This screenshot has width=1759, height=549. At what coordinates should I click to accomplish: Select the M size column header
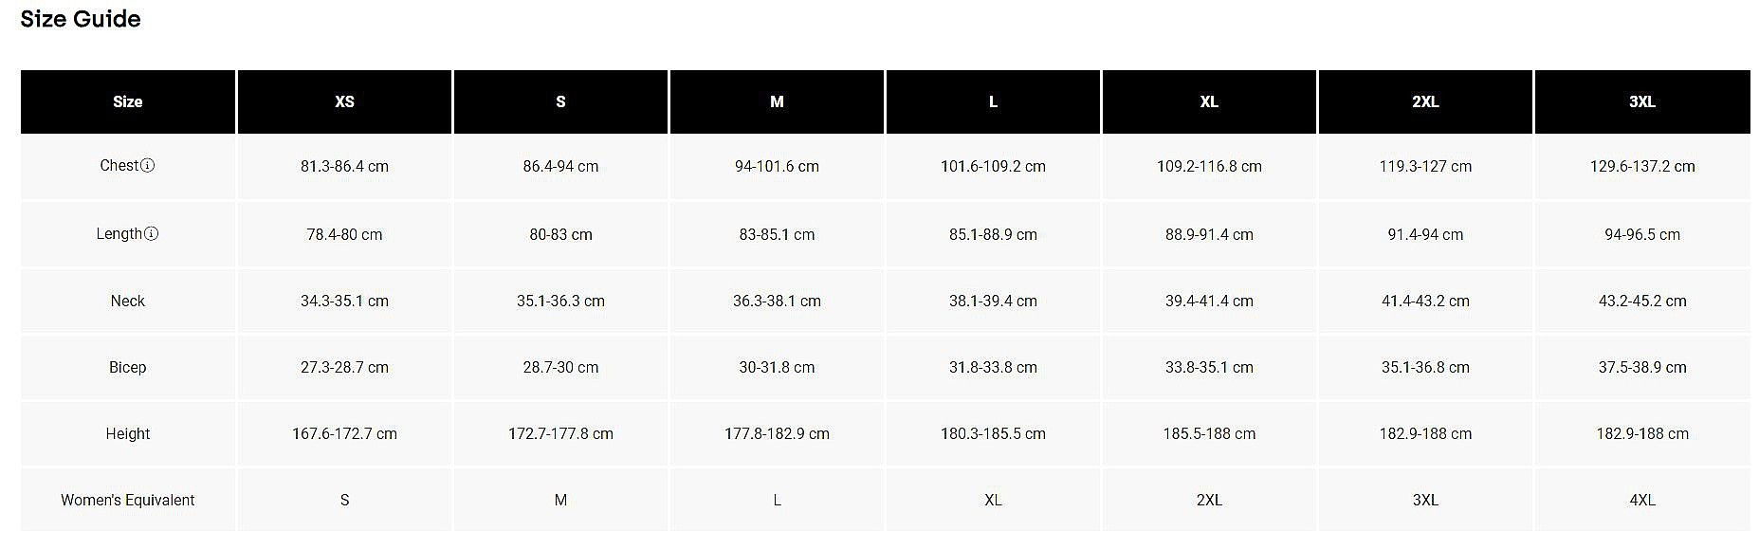[x=777, y=101]
